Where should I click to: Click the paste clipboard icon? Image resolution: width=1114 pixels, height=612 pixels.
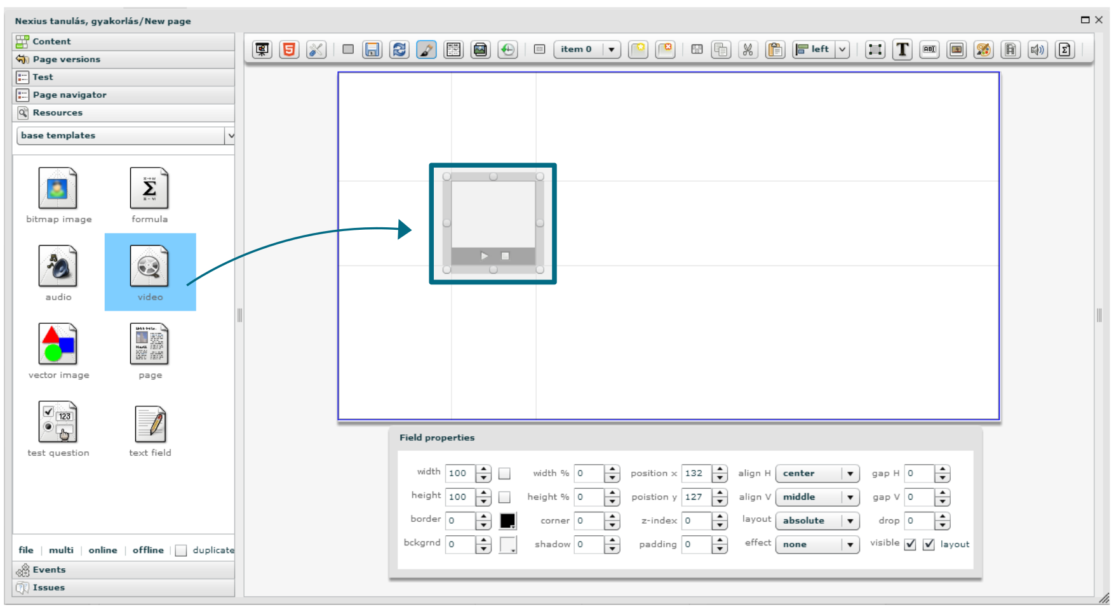775,50
